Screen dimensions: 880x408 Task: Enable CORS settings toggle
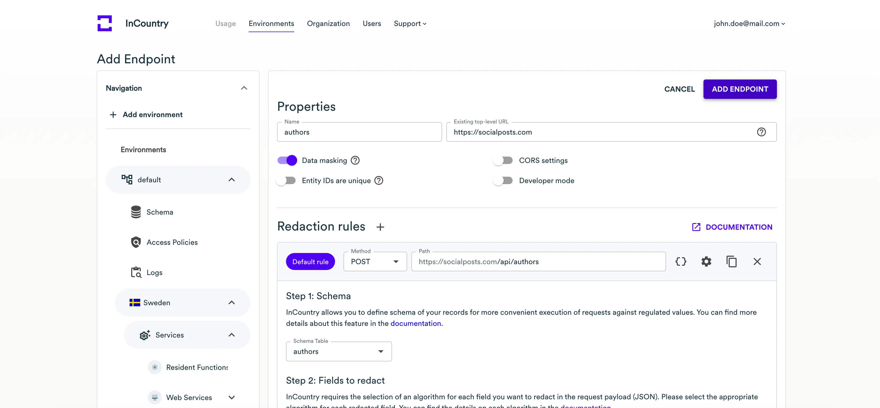[503, 161]
